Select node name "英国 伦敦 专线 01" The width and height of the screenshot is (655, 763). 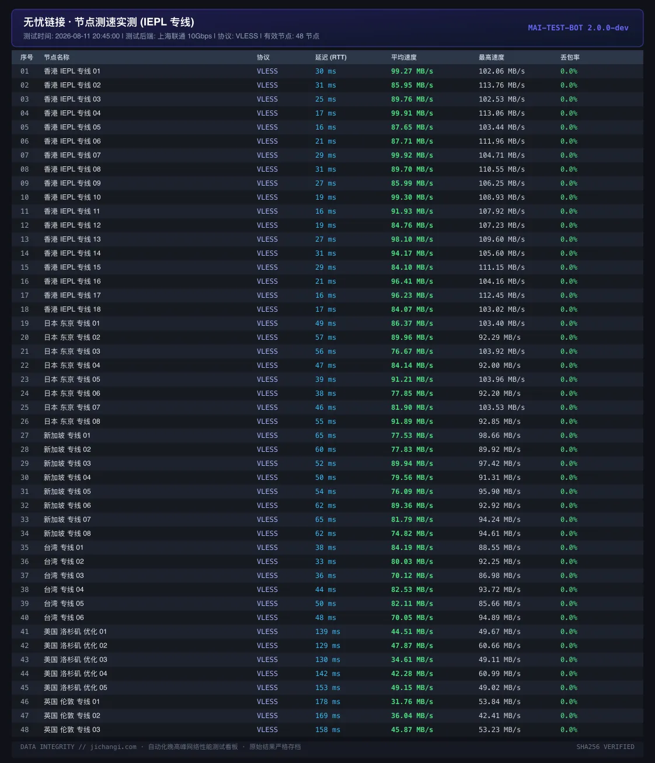(x=72, y=702)
